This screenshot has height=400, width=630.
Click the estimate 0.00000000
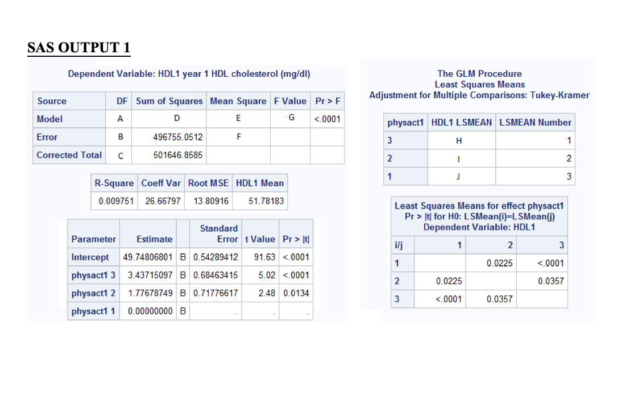coord(150,311)
